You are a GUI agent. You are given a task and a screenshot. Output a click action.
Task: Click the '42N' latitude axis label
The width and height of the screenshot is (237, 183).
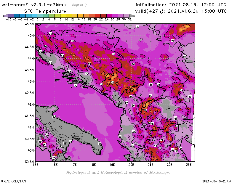coord(31,105)
